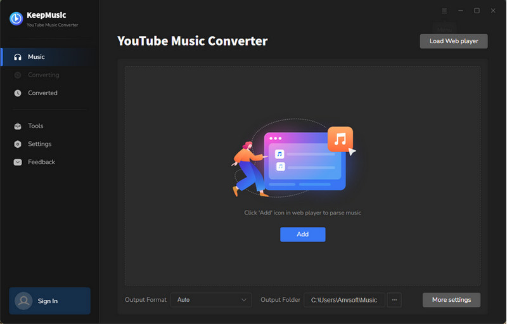Click the toolbox icon beside Tools
Image resolution: width=507 pixels, height=324 pixels.
click(18, 126)
